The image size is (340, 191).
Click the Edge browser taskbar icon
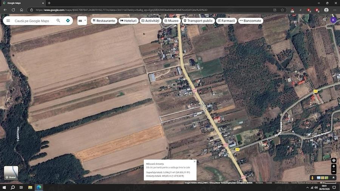(39, 187)
